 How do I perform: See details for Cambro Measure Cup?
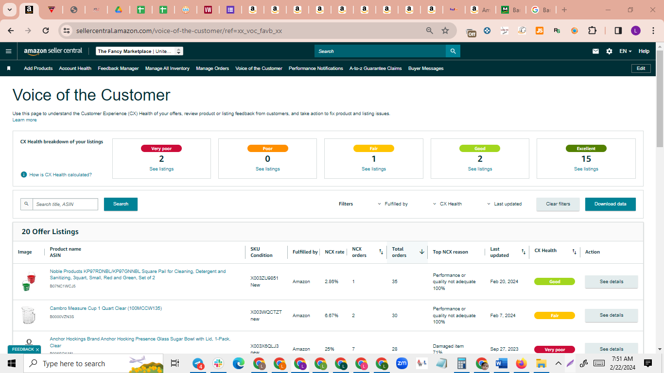612,315
